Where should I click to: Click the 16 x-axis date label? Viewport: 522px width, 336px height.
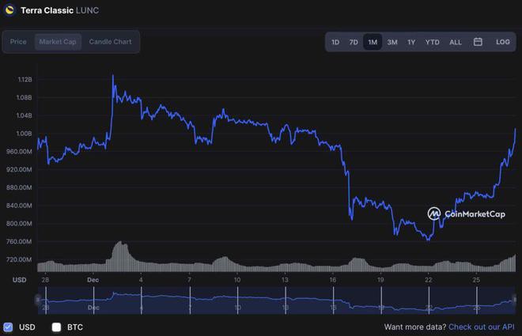coord(332,280)
